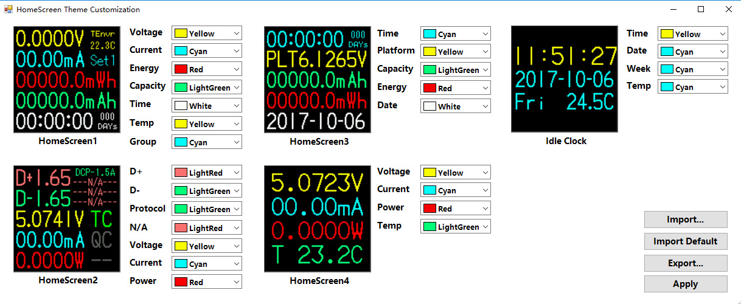Open HomeScreen2 D- color dropdown
Viewport: 741px width, 304px height.
[207, 191]
